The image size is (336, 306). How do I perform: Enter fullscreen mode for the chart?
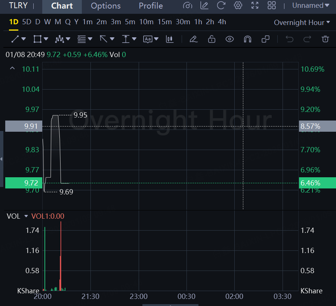[255, 6]
